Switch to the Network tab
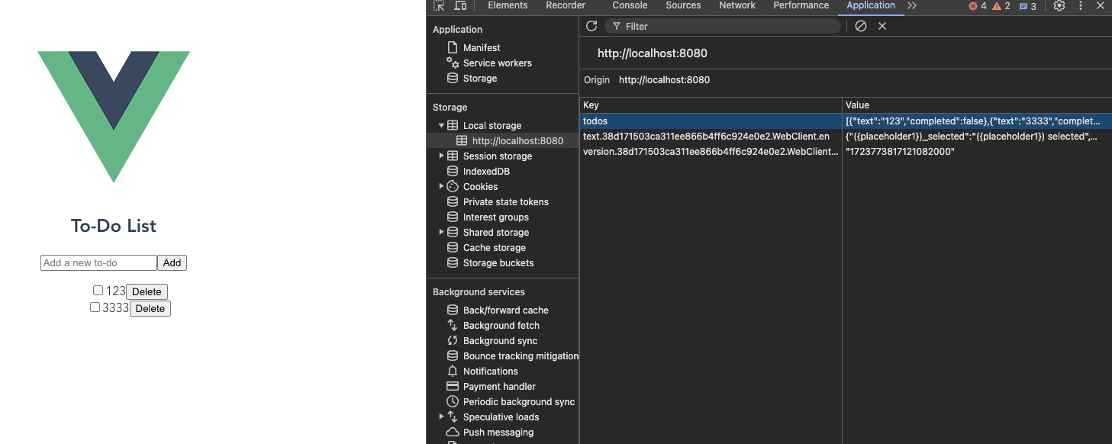This screenshot has width=1112, height=444. pyautogui.click(x=737, y=5)
